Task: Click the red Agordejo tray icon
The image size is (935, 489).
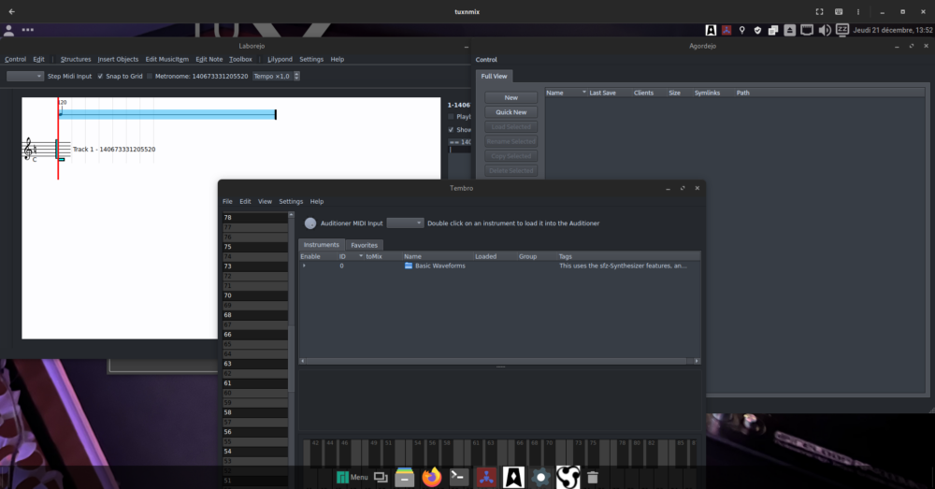Action: 726,30
